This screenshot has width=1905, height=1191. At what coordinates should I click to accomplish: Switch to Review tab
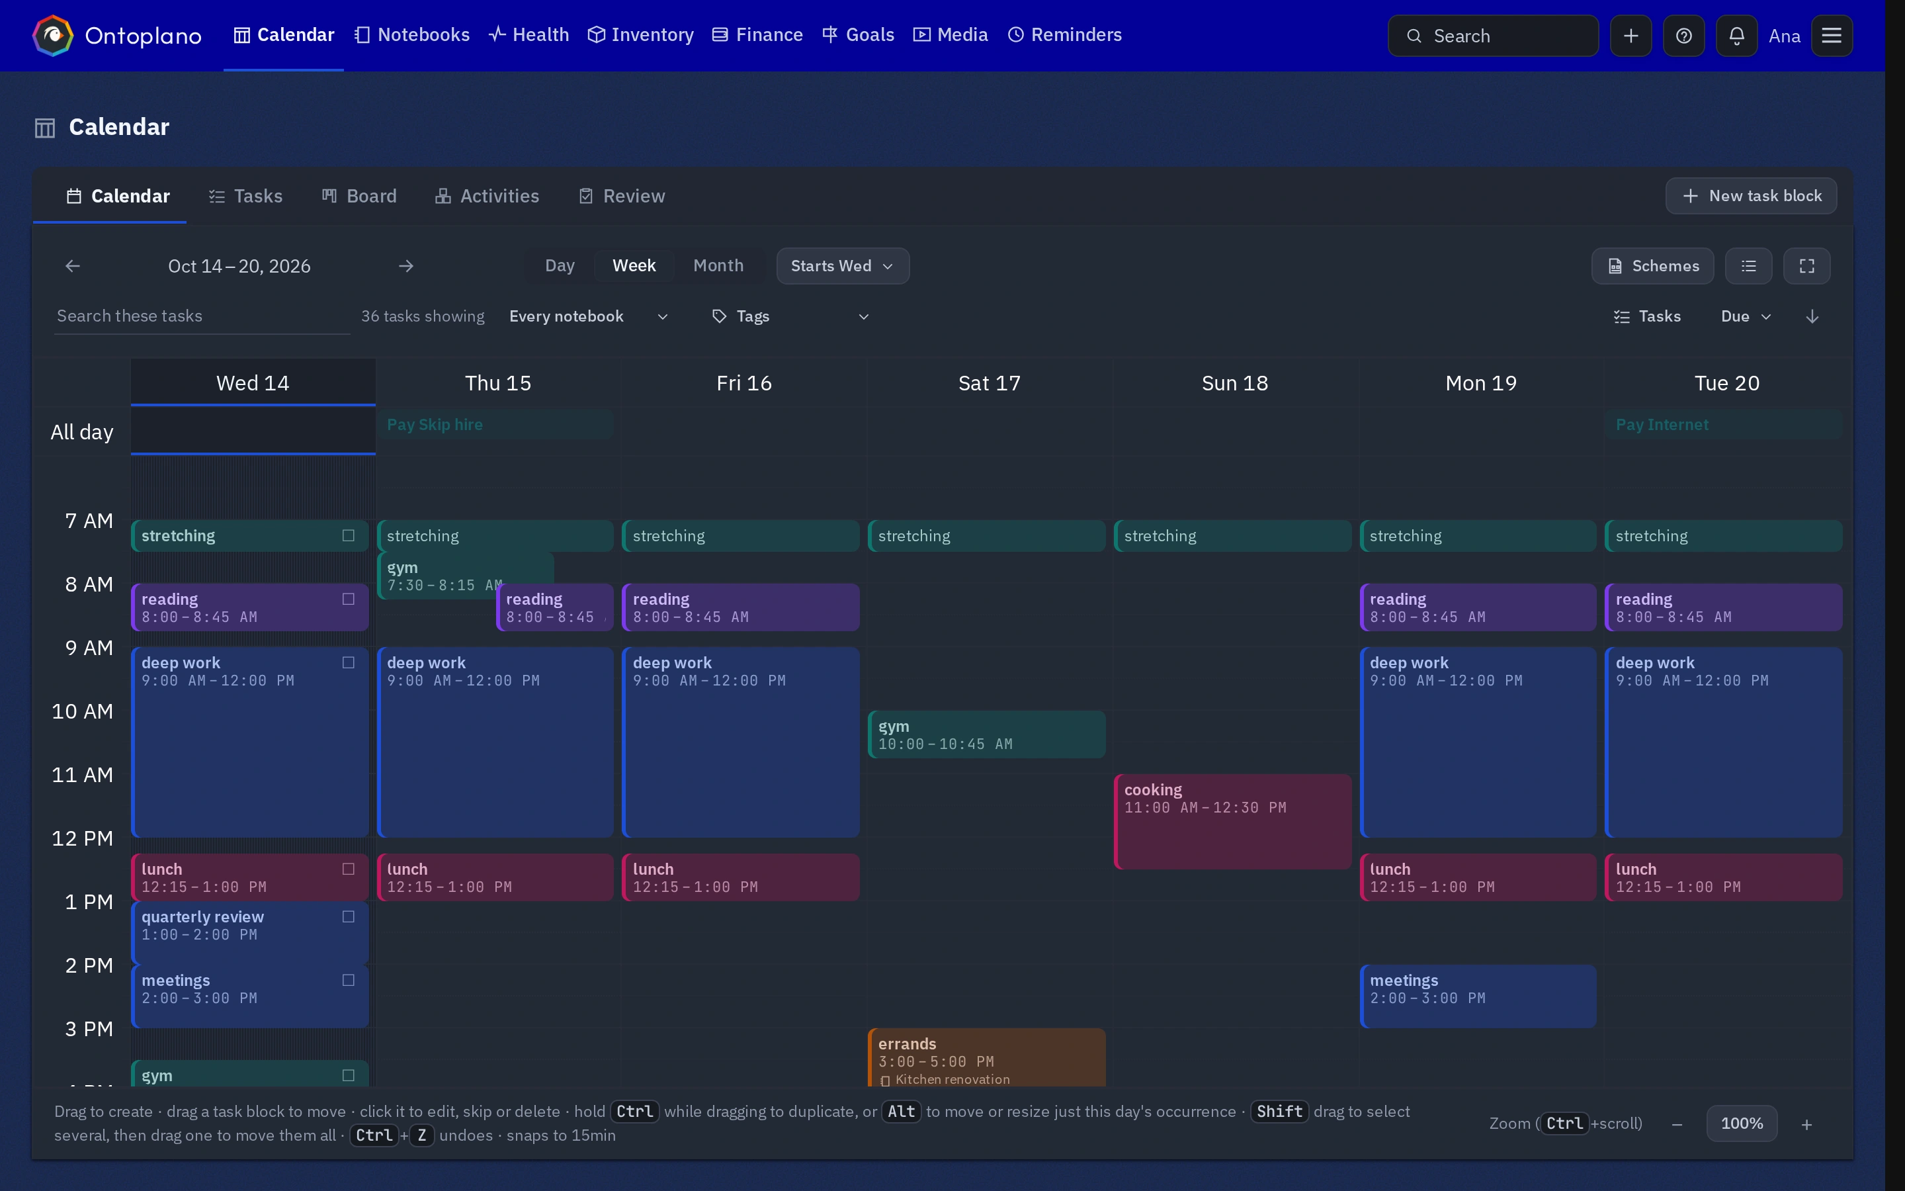click(622, 196)
